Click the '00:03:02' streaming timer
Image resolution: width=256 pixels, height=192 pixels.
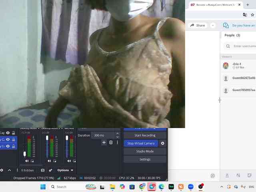coord(90,178)
